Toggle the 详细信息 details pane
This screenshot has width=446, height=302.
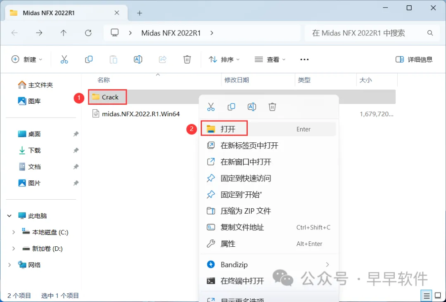(x=414, y=59)
